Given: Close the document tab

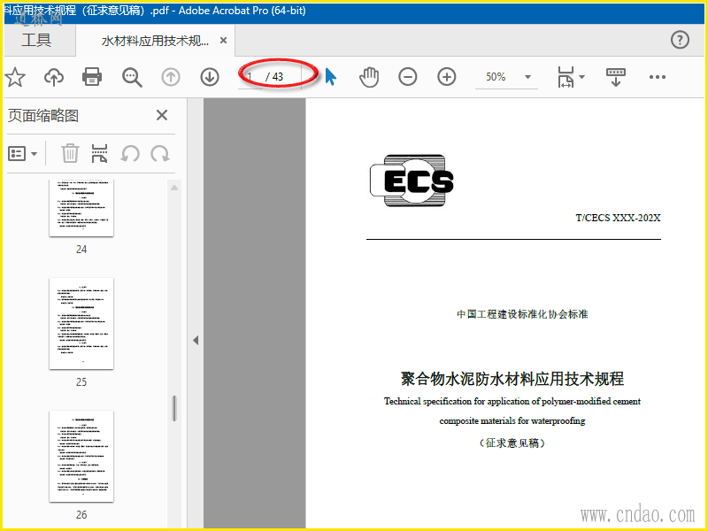Looking at the screenshot, I should [x=223, y=41].
